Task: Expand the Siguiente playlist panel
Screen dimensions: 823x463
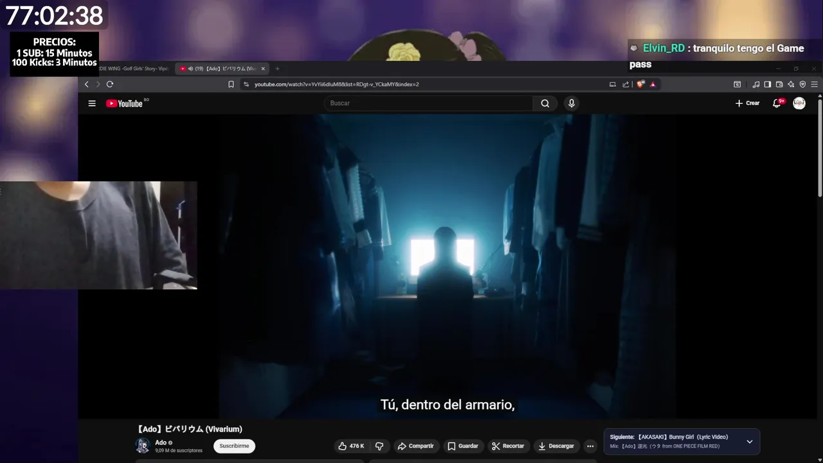Action: pyautogui.click(x=750, y=442)
